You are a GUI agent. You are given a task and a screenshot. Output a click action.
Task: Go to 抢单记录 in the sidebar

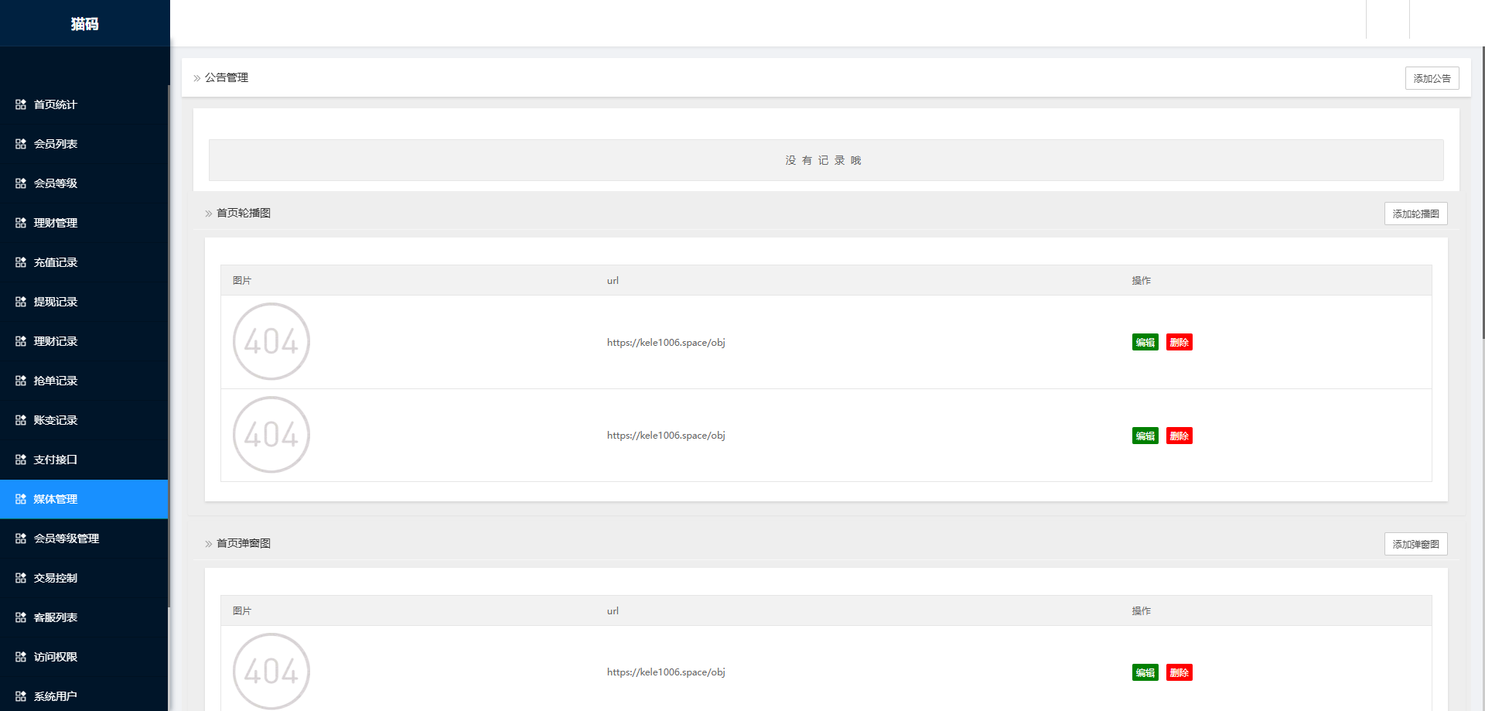[56, 381]
